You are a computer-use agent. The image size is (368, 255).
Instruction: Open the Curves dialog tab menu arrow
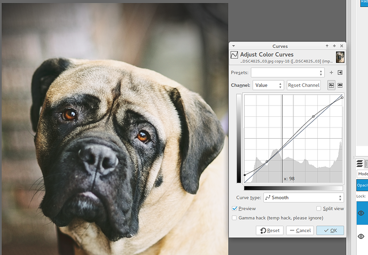click(x=233, y=46)
